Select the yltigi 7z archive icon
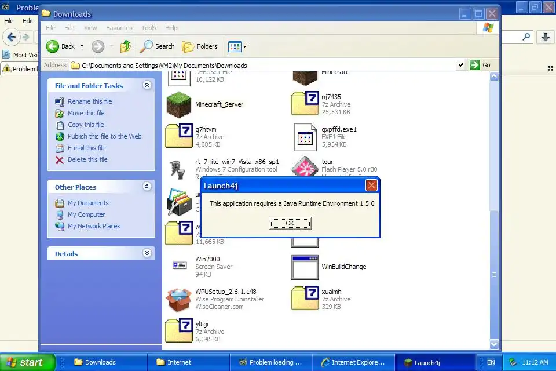The height and width of the screenshot is (371, 556). click(179, 330)
